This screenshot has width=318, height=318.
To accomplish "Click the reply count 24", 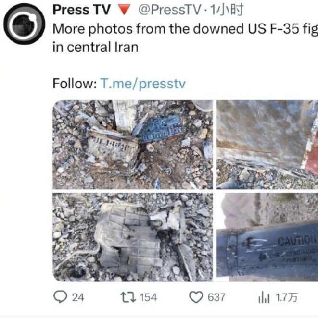I will click(x=78, y=297).
